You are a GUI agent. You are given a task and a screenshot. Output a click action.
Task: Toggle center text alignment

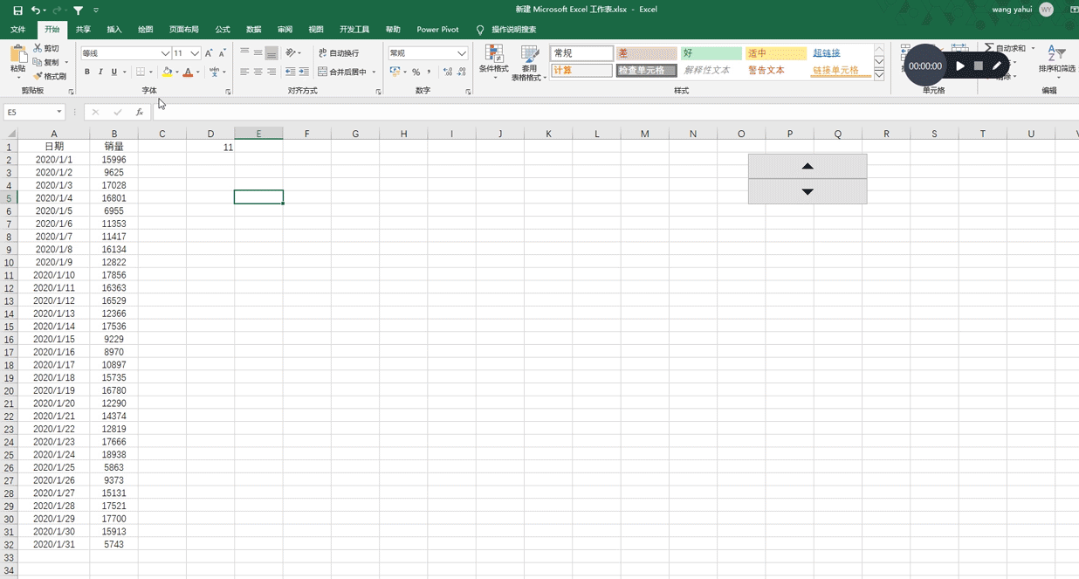pos(258,72)
